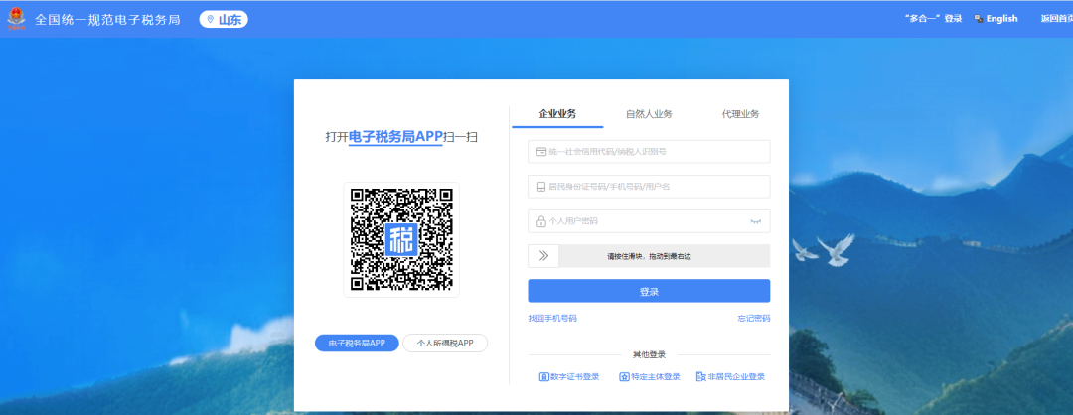This screenshot has height=415, width=1073.
Task: Choose 特定主体登录 login option
Action: [650, 376]
